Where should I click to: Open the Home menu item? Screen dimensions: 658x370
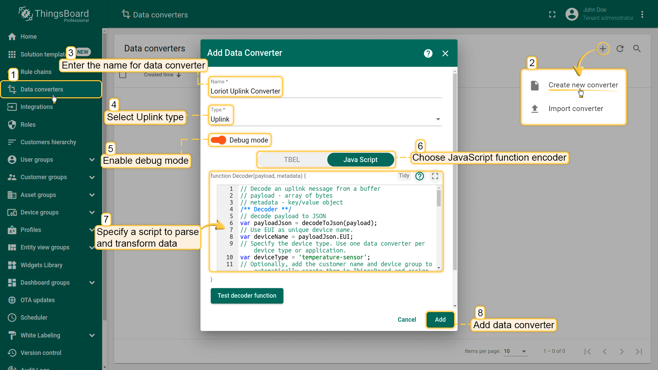pos(51,37)
